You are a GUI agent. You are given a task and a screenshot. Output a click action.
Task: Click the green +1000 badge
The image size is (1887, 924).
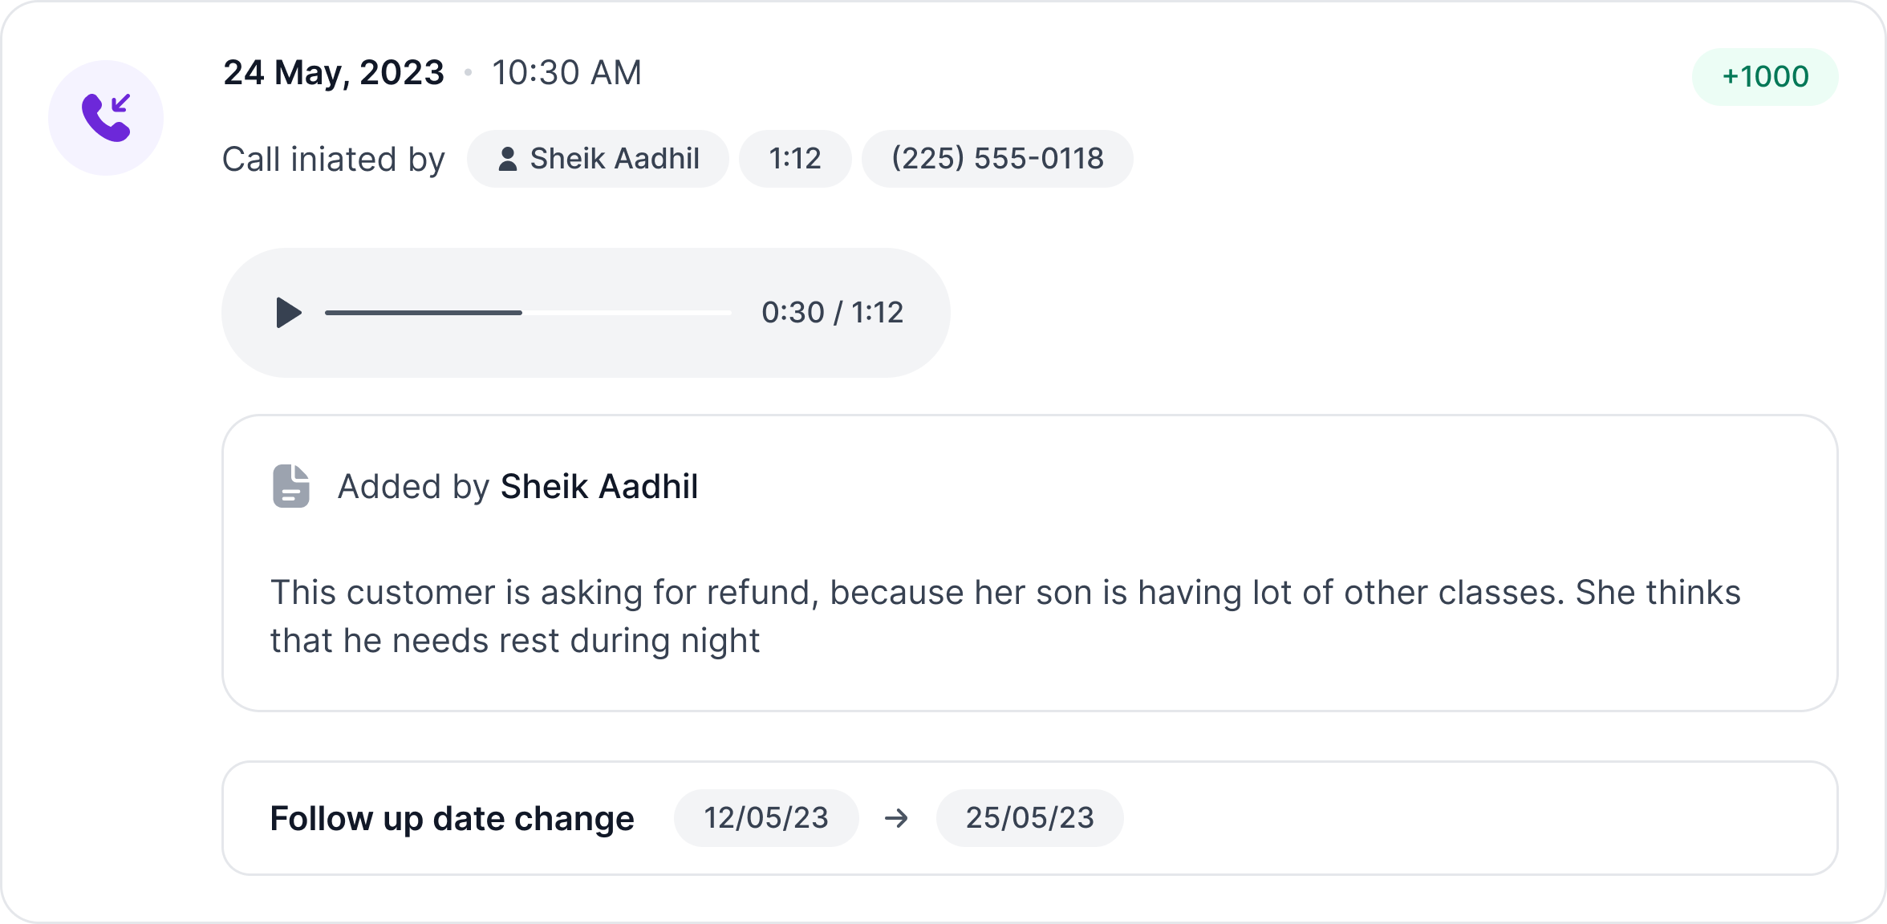1764,77
